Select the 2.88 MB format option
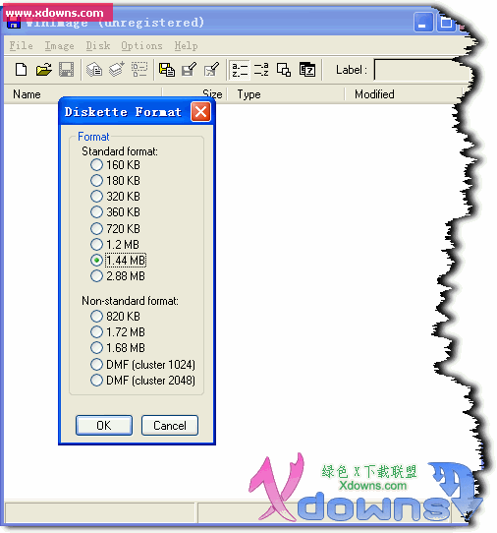This screenshot has width=497, height=533. (x=118, y=276)
